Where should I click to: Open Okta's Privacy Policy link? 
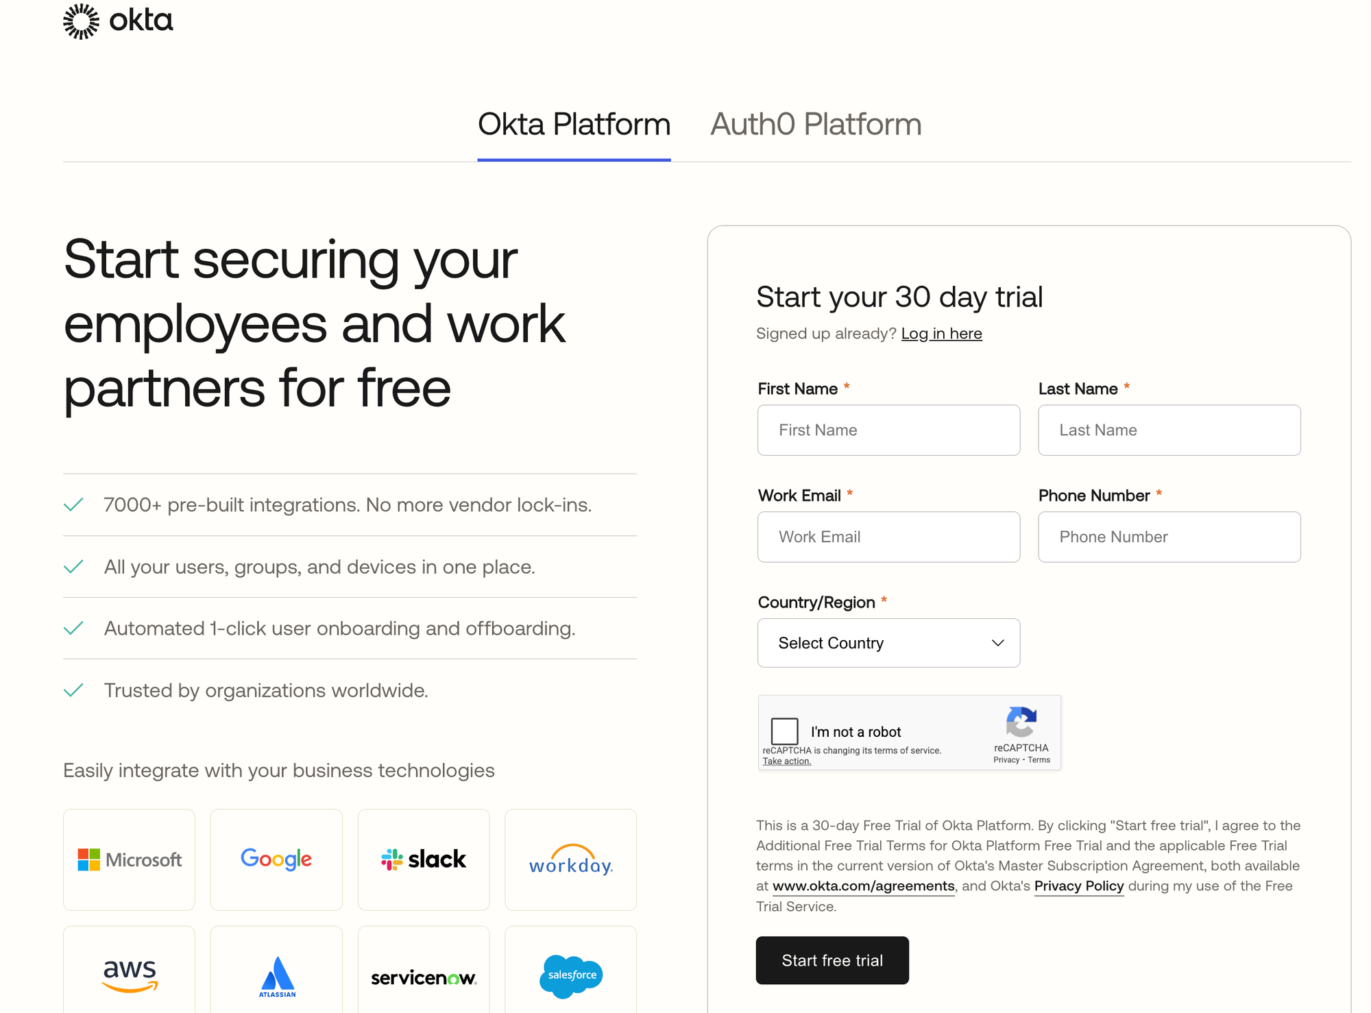[x=1078, y=886]
